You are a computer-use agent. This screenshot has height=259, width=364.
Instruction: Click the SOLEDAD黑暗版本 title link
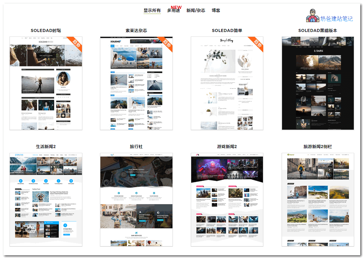tap(318, 31)
